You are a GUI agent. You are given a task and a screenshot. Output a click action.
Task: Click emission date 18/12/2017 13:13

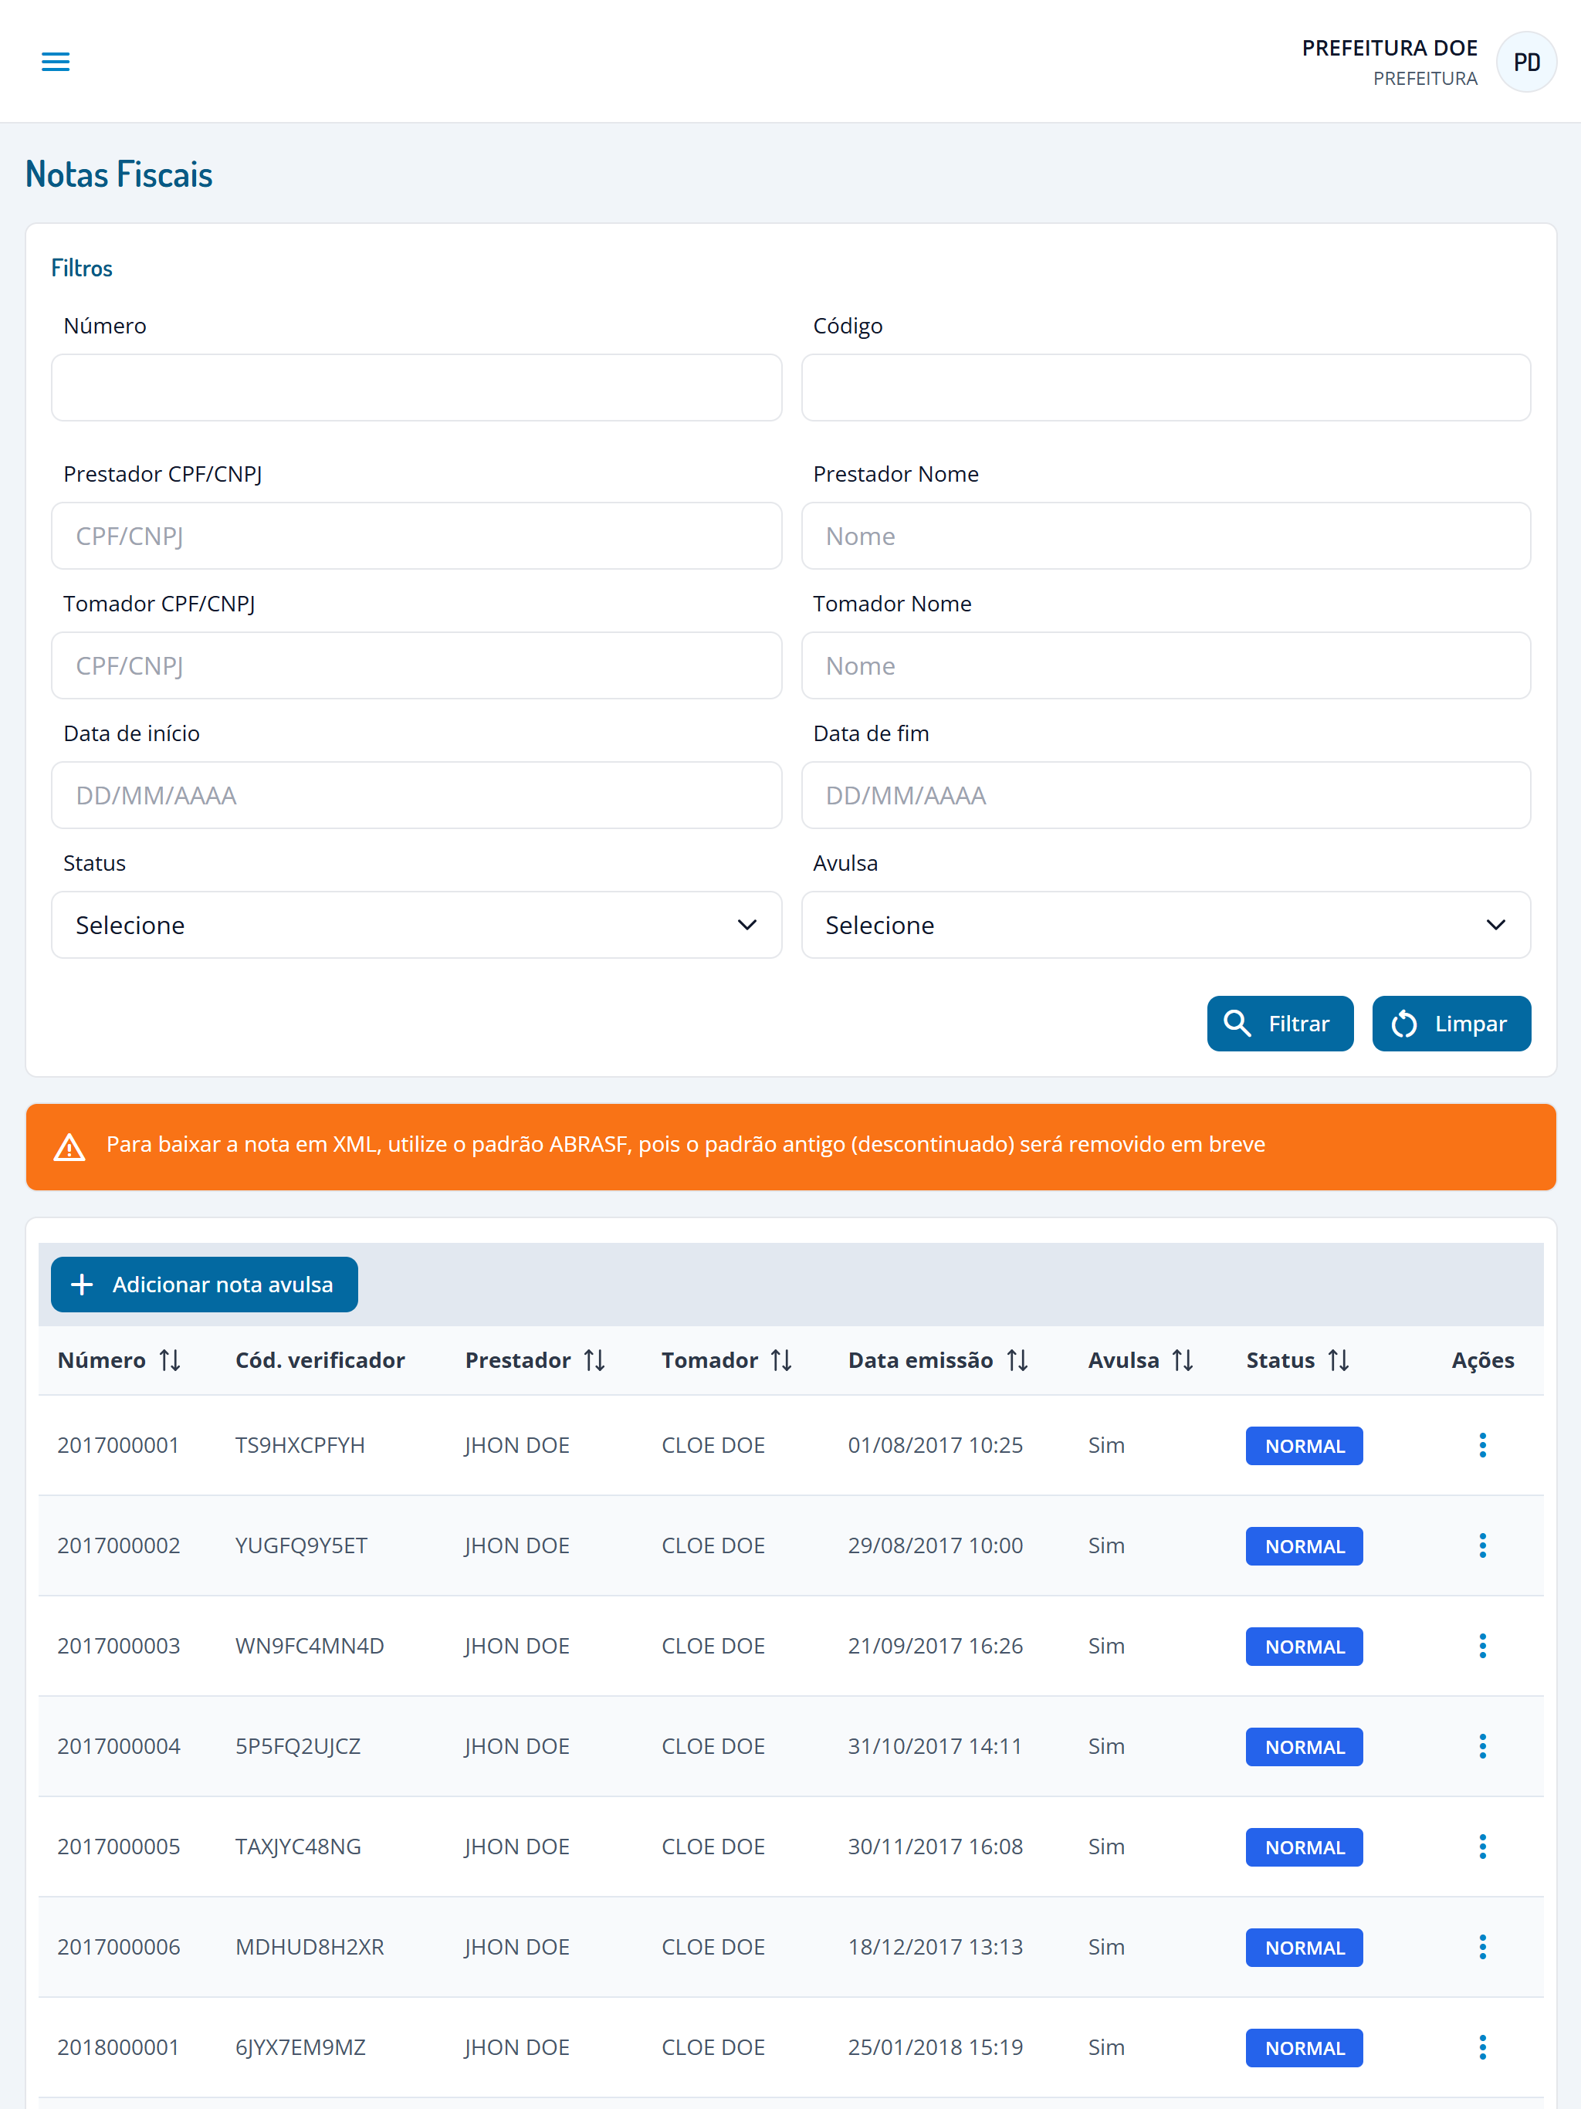[936, 1947]
